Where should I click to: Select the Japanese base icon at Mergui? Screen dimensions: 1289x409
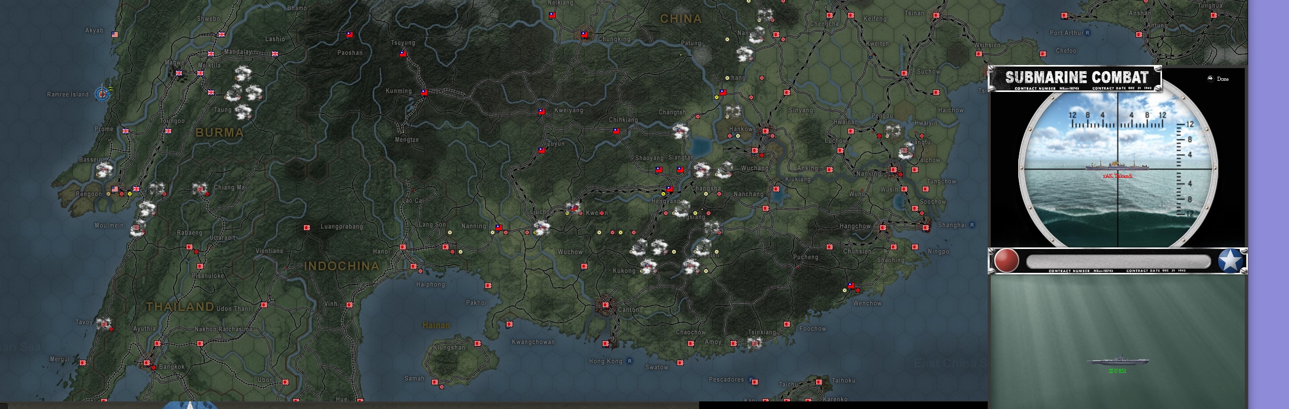point(83,363)
